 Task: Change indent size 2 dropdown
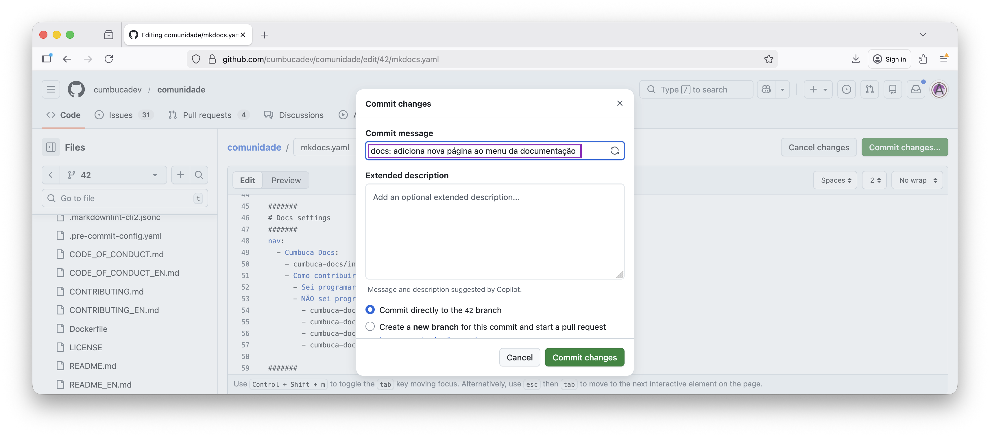point(874,180)
